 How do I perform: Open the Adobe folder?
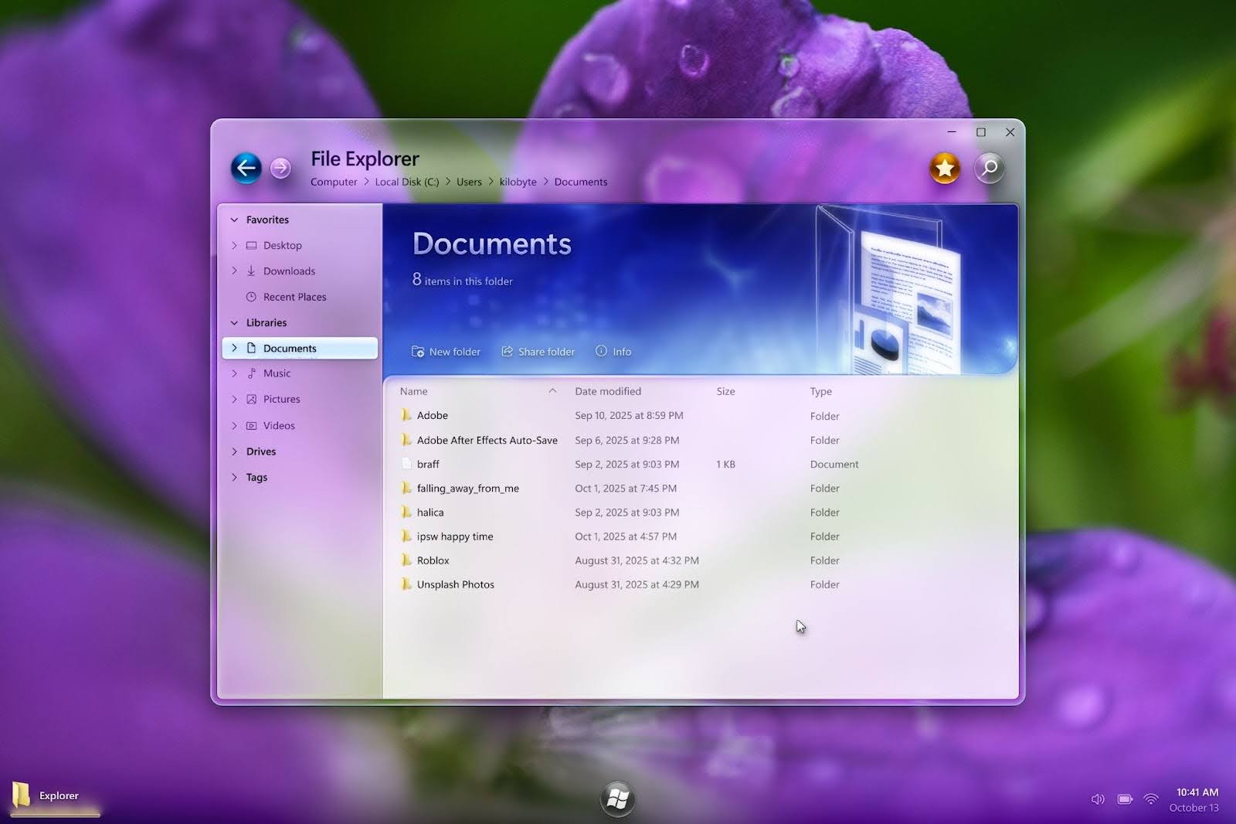tap(432, 416)
